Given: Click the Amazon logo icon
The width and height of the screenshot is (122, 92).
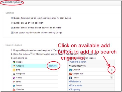Looking at the screenshot, I should click(x=14, y=66).
